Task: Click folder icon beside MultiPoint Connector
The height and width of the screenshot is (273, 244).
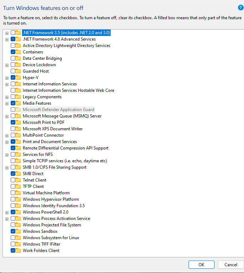Action: point(18,135)
